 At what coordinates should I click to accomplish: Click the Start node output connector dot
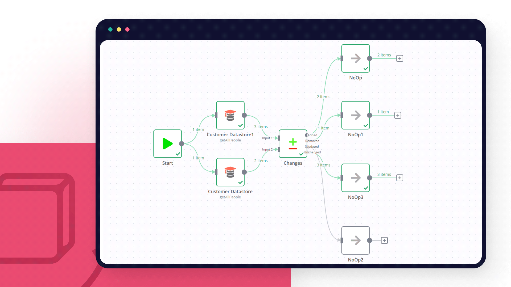point(182,144)
